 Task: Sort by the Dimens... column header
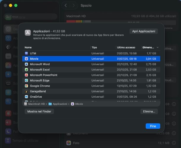[148, 47]
